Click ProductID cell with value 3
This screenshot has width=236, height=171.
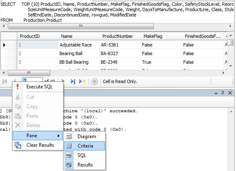[x=38, y=62]
